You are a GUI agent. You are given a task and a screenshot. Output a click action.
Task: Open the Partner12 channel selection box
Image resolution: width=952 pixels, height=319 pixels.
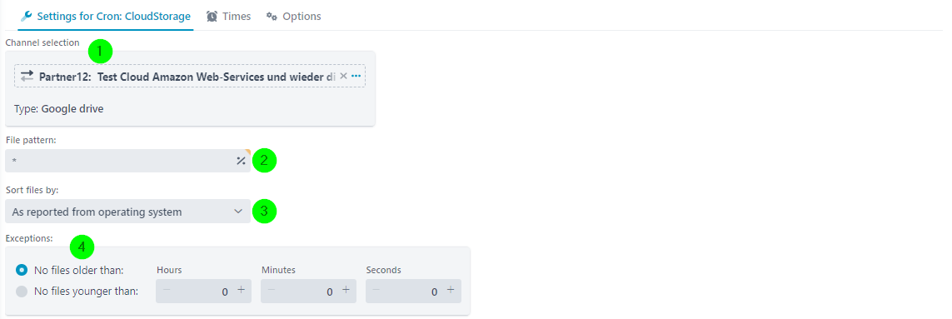click(x=190, y=76)
